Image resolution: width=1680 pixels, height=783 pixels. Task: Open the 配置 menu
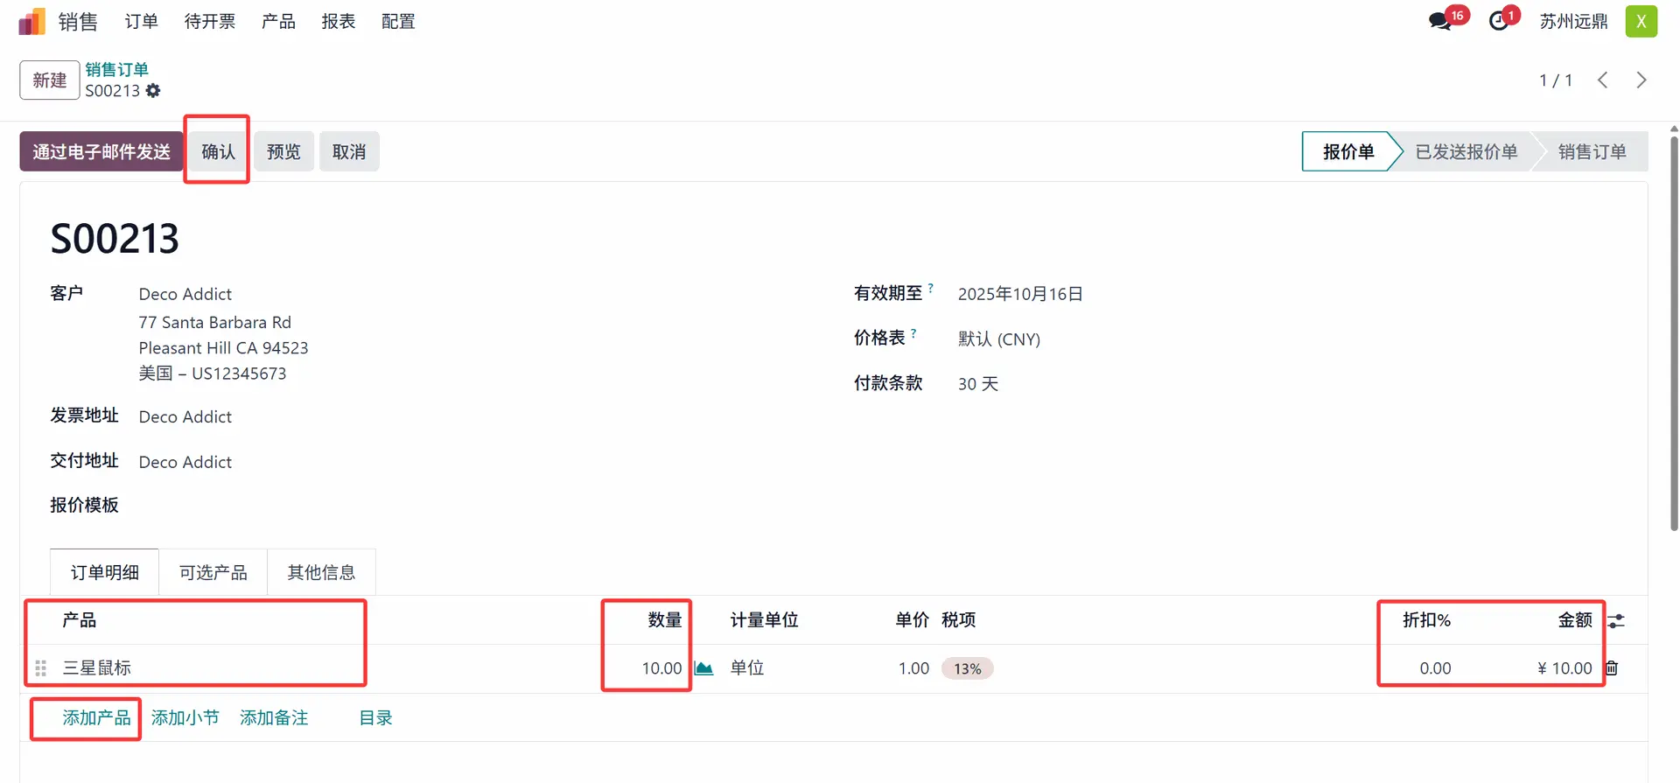pos(398,21)
